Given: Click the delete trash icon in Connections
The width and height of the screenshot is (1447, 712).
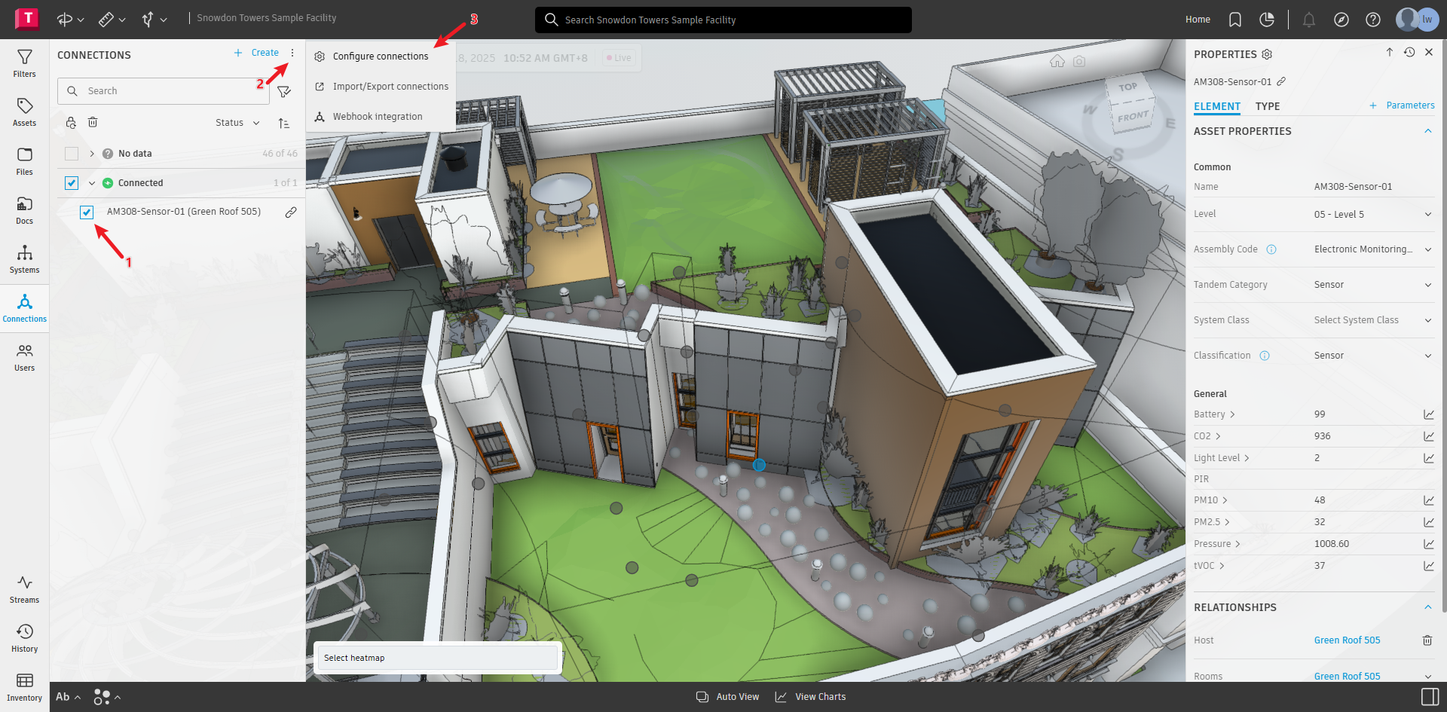Looking at the screenshot, I should (x=93, y=122).
